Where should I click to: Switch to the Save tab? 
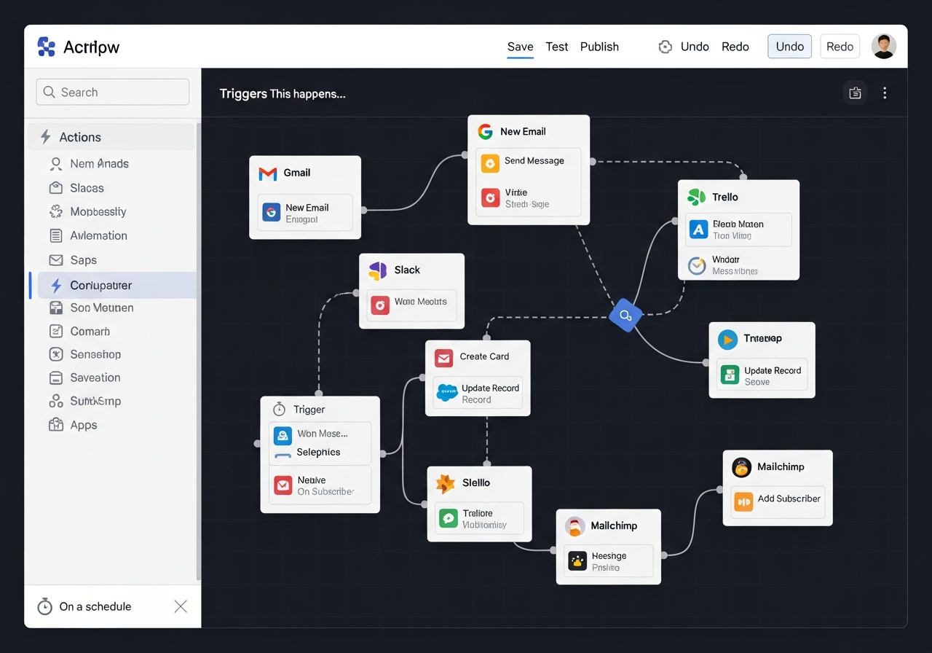click(x=520, y=47)
